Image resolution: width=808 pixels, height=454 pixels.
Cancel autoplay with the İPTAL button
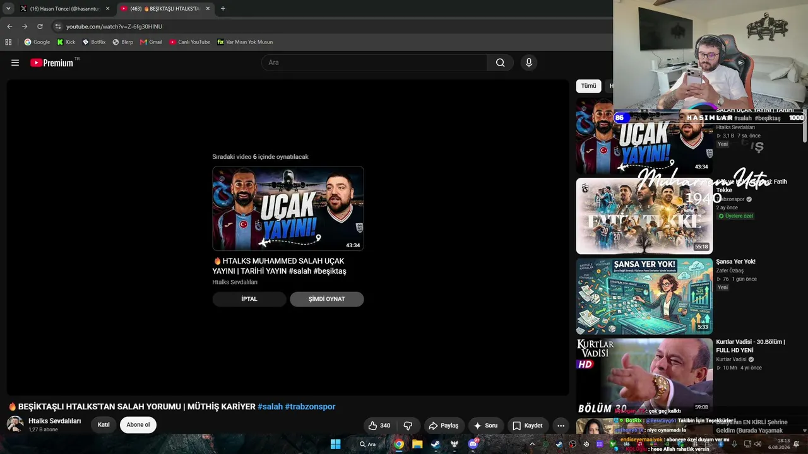pos(249,299)
